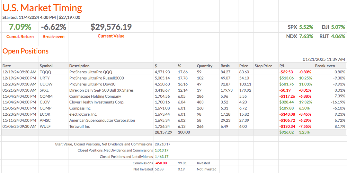The height and width of the screenshot is (173, 347).
Task: Select the Clover Health Investments Corp. cell
Action: click(x=97, y=102)
